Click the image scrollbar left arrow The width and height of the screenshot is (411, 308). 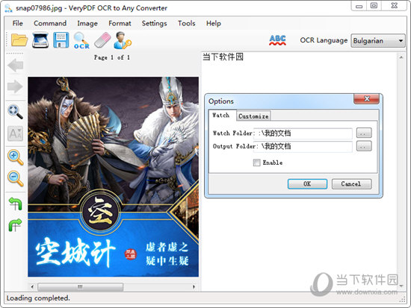(x=32, y=287)
